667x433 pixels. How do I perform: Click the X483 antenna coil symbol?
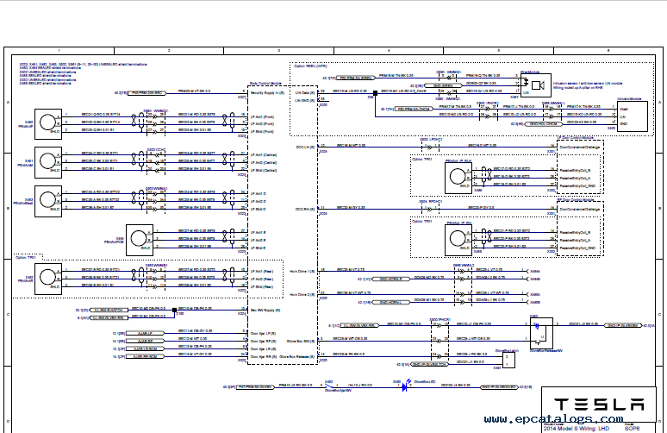(x=48, y=201)
